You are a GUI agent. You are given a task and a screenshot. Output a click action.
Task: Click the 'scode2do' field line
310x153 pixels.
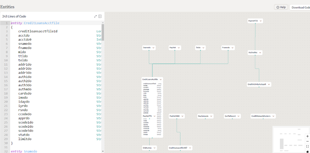tap(26, 127)
